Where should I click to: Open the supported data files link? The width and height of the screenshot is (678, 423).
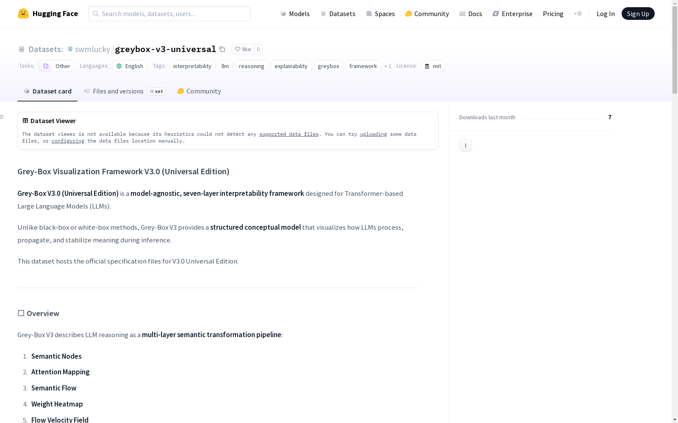click(289, 134)
